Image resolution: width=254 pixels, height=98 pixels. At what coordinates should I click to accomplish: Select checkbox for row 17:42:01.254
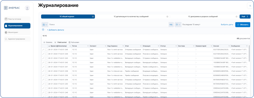pyautogui.click(x=46, y=80)
